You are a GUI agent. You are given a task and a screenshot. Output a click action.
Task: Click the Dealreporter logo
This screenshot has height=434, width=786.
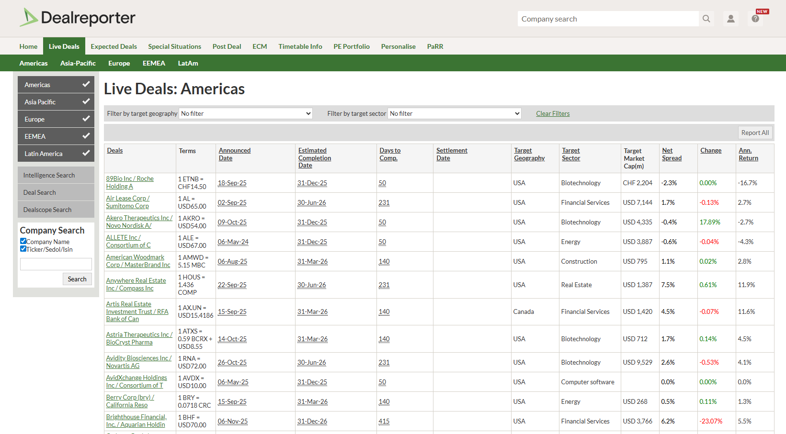(x=78, y=18)
